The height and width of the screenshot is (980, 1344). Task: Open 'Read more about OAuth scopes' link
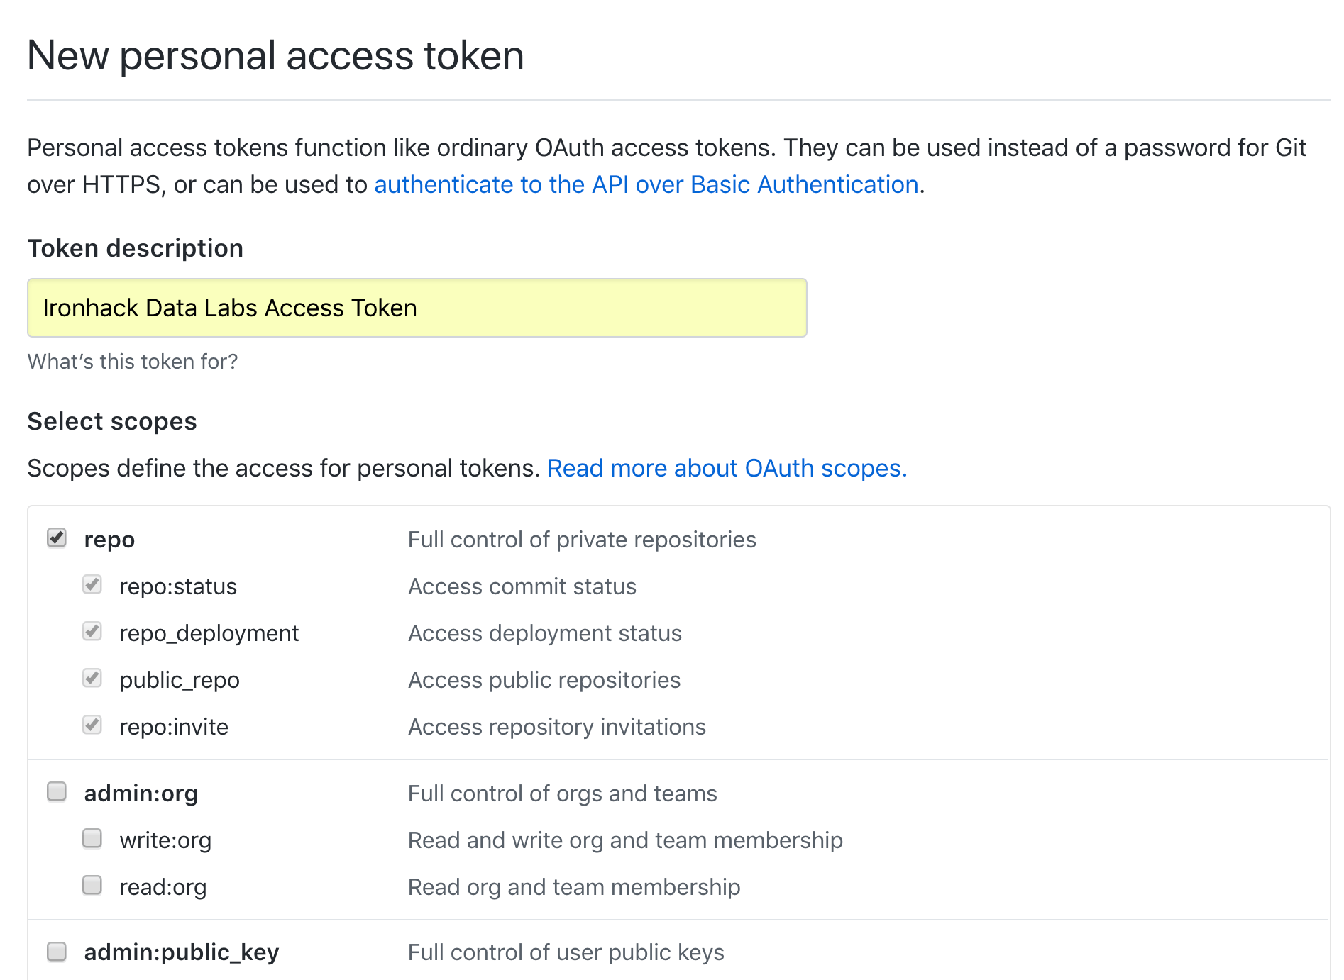(727, 468)
